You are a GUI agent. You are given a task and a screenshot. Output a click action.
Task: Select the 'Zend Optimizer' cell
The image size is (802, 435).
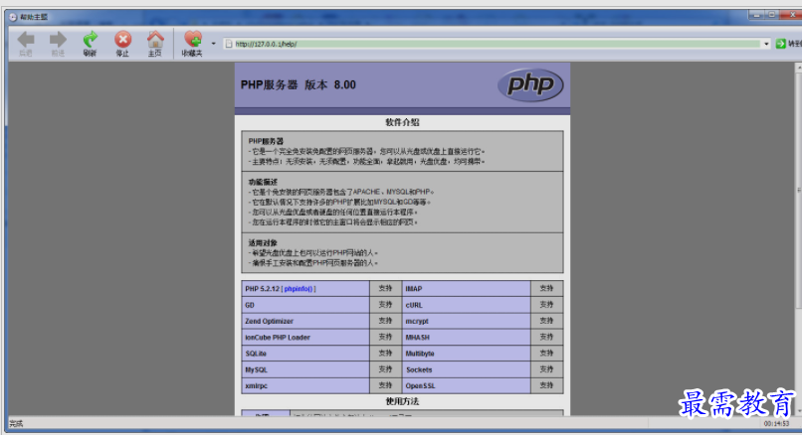tap(305, 321)
